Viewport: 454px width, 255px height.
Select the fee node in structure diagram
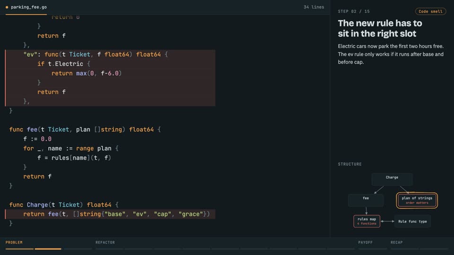366,200
